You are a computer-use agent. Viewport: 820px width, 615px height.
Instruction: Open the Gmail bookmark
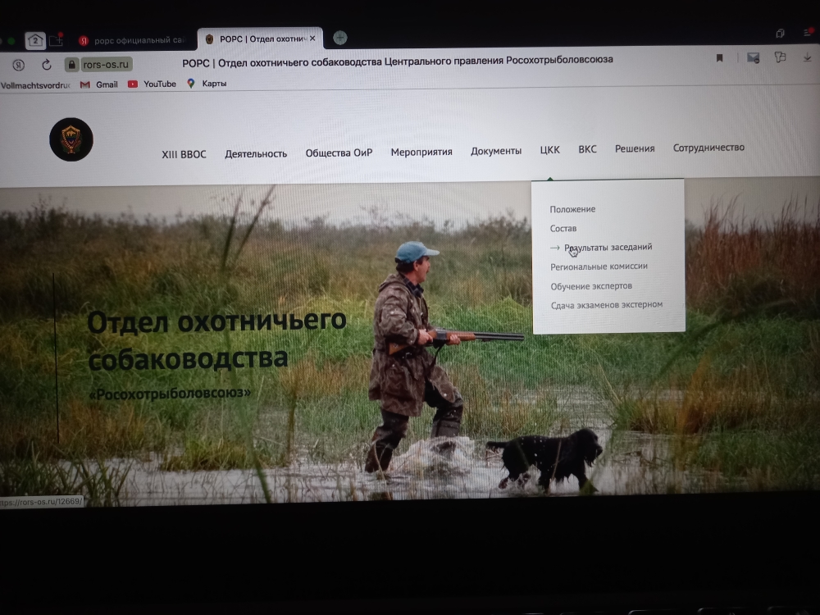[x=99, y=84]
